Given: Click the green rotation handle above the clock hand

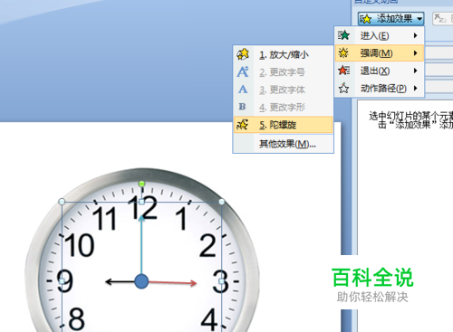Looking at the screenshot, I should click(x=141, y=184).
